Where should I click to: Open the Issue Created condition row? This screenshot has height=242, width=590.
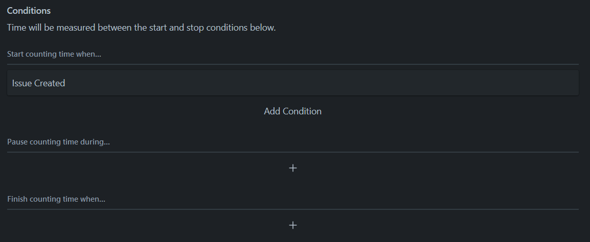[x=292, y=83]
